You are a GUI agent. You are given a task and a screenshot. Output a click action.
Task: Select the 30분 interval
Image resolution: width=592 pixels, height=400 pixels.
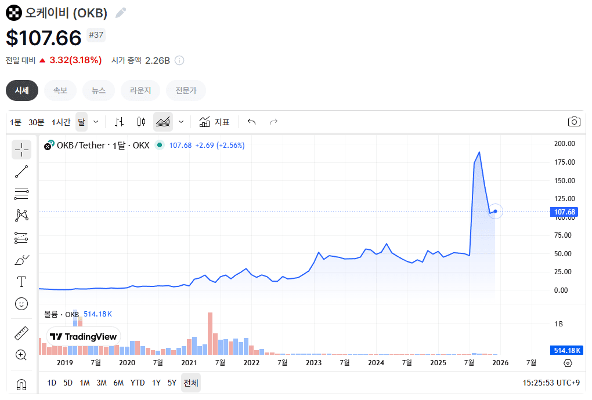point(37,122)
